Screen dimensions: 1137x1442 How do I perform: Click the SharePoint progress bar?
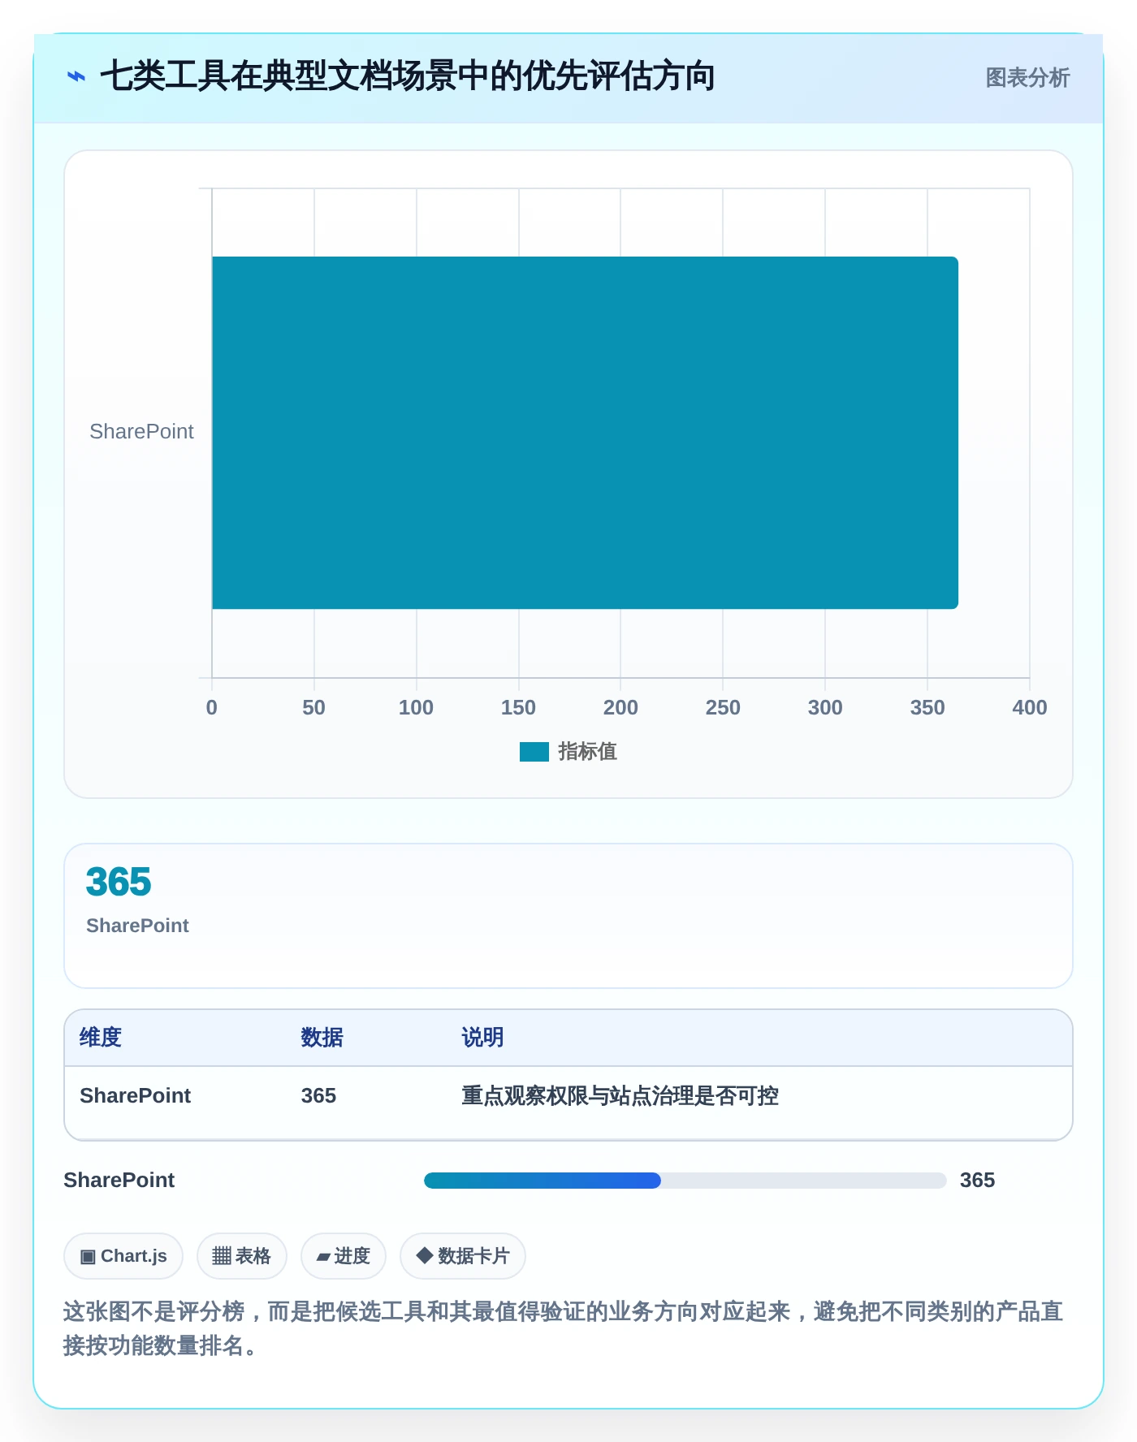685,1181
